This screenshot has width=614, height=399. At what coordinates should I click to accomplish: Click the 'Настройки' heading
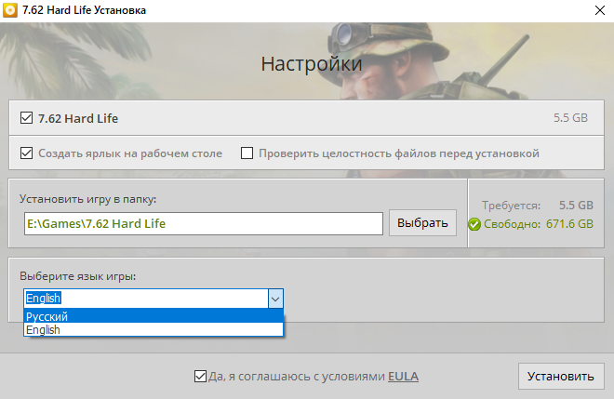point(312,64)
